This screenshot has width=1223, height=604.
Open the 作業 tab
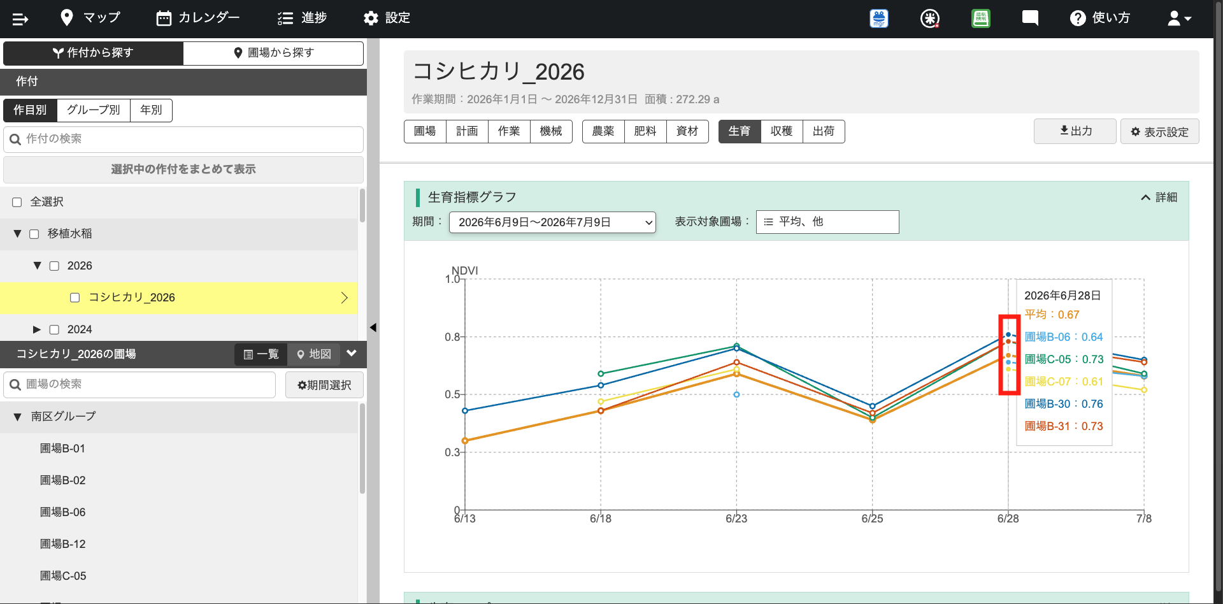509,131
